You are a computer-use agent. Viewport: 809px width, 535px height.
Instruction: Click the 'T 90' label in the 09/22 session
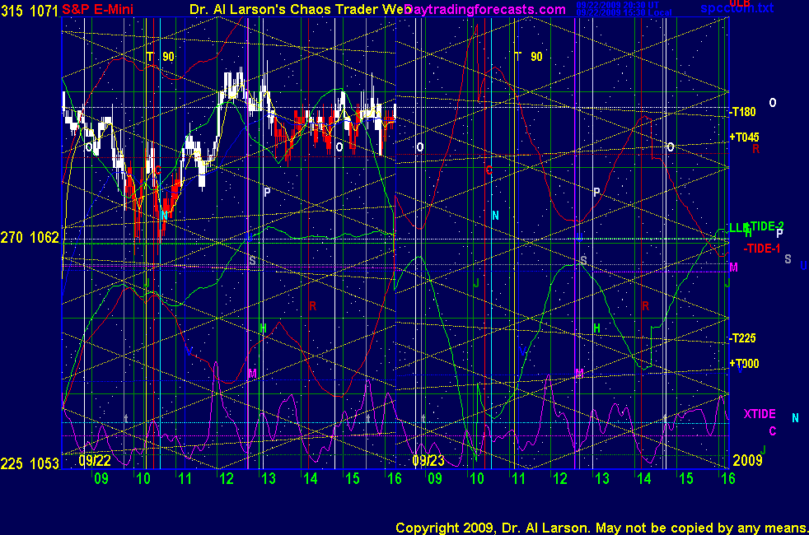pos(161,57)
